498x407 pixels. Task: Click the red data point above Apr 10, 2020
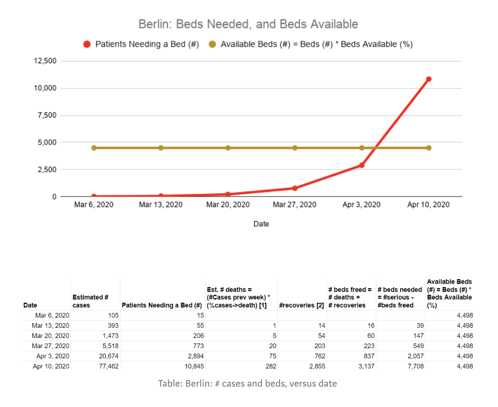(x=429, y=79)
